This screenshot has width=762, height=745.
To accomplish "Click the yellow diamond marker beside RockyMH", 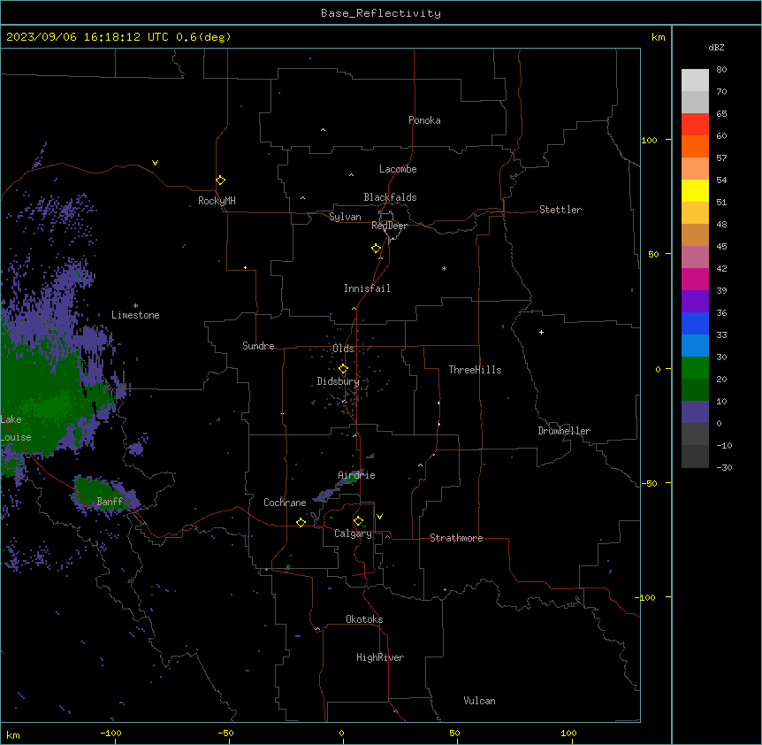I will click(x=221, y=180).
